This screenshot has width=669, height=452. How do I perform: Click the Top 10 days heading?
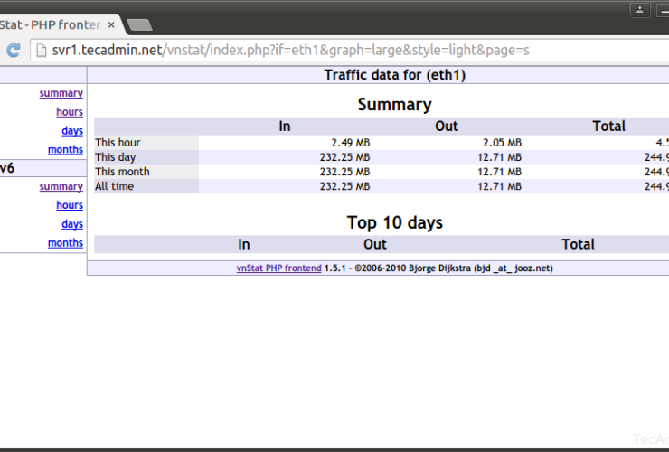tap(394, 222)
